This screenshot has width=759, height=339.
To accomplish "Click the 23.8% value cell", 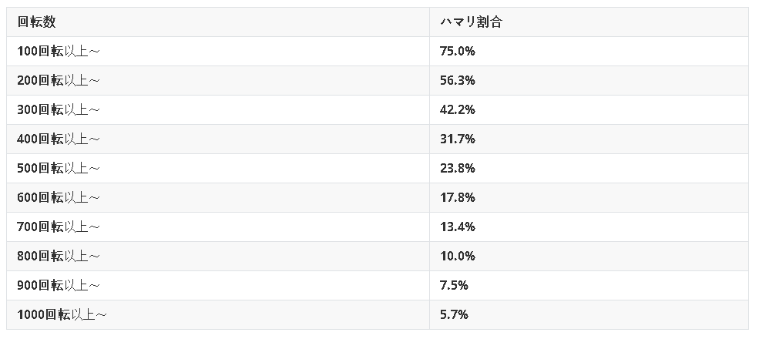I will click(458, 169).
